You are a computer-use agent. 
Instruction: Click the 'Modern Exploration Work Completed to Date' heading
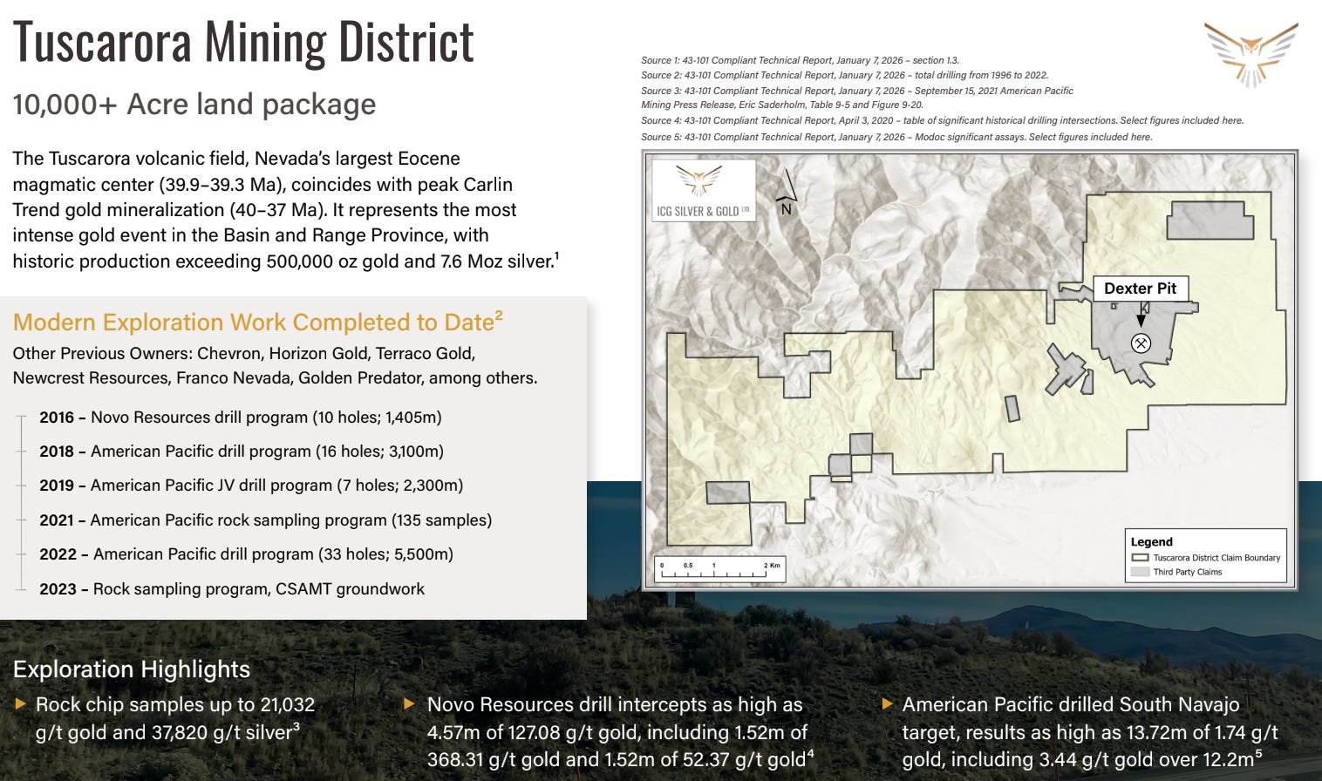258,322
